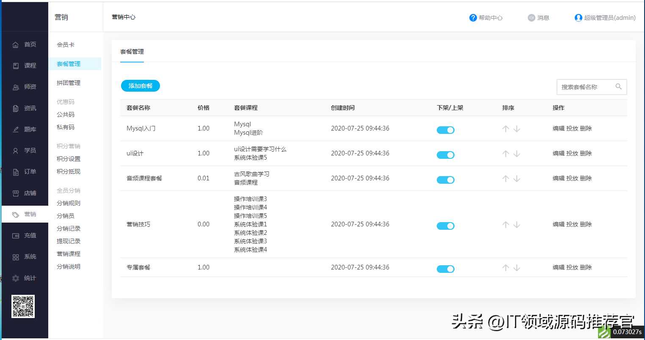Toggle 上架 switch for Mysql入门
Viewport: 645px width, 340px height.
(446, 130)
